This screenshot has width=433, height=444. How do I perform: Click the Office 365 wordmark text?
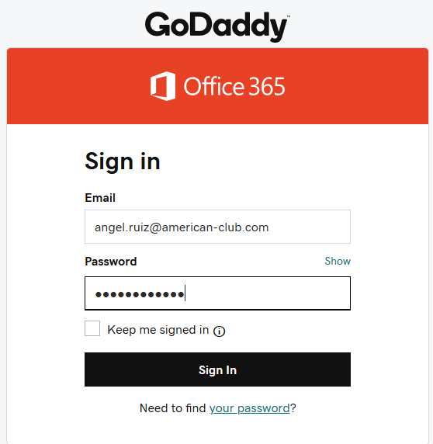pyautogui.click(x=234, y=86)
